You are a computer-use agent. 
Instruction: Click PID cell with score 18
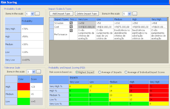coord(119,86)
